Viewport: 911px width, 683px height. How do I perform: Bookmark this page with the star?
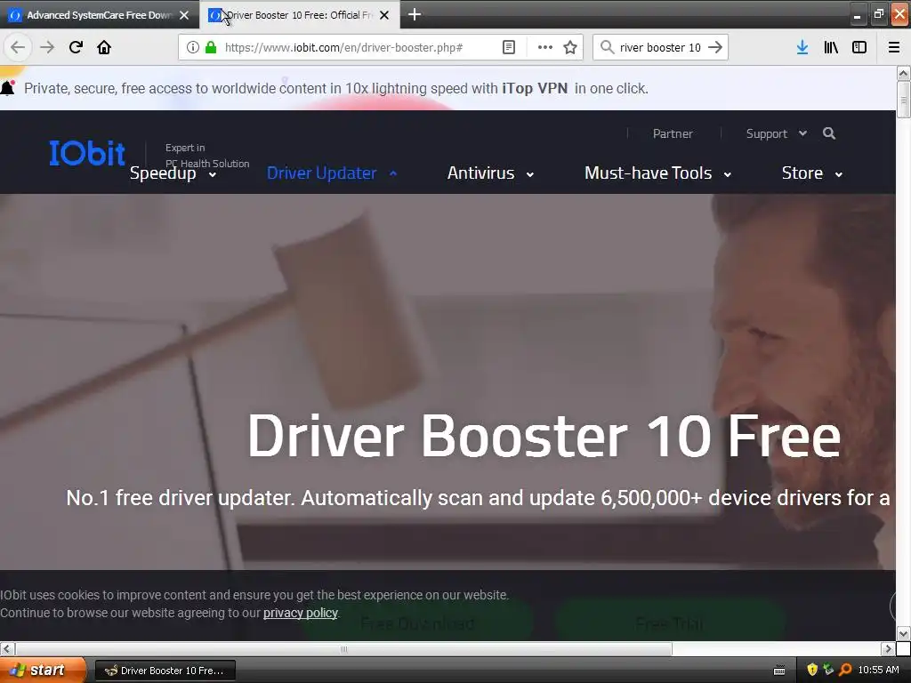[570, 47]
